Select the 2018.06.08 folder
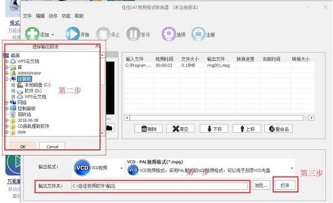The width and height of the screenshot is (333, 203). coord(28,120)
